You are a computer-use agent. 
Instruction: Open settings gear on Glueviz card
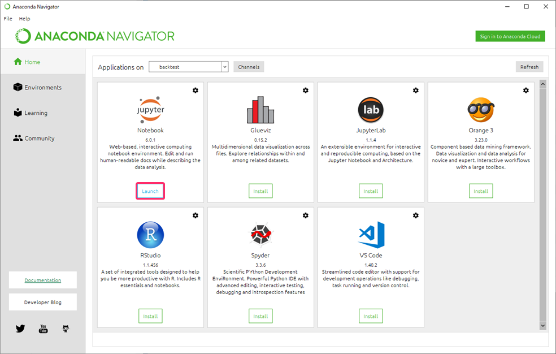(306, 90)
